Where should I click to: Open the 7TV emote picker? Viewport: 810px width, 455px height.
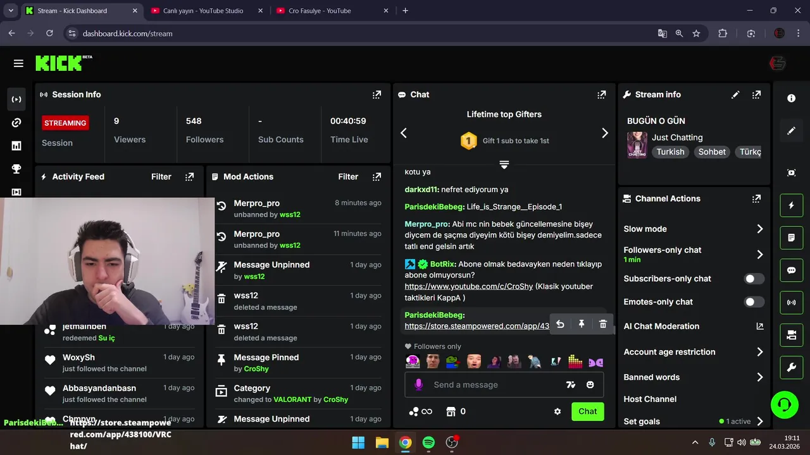(571, 384)
